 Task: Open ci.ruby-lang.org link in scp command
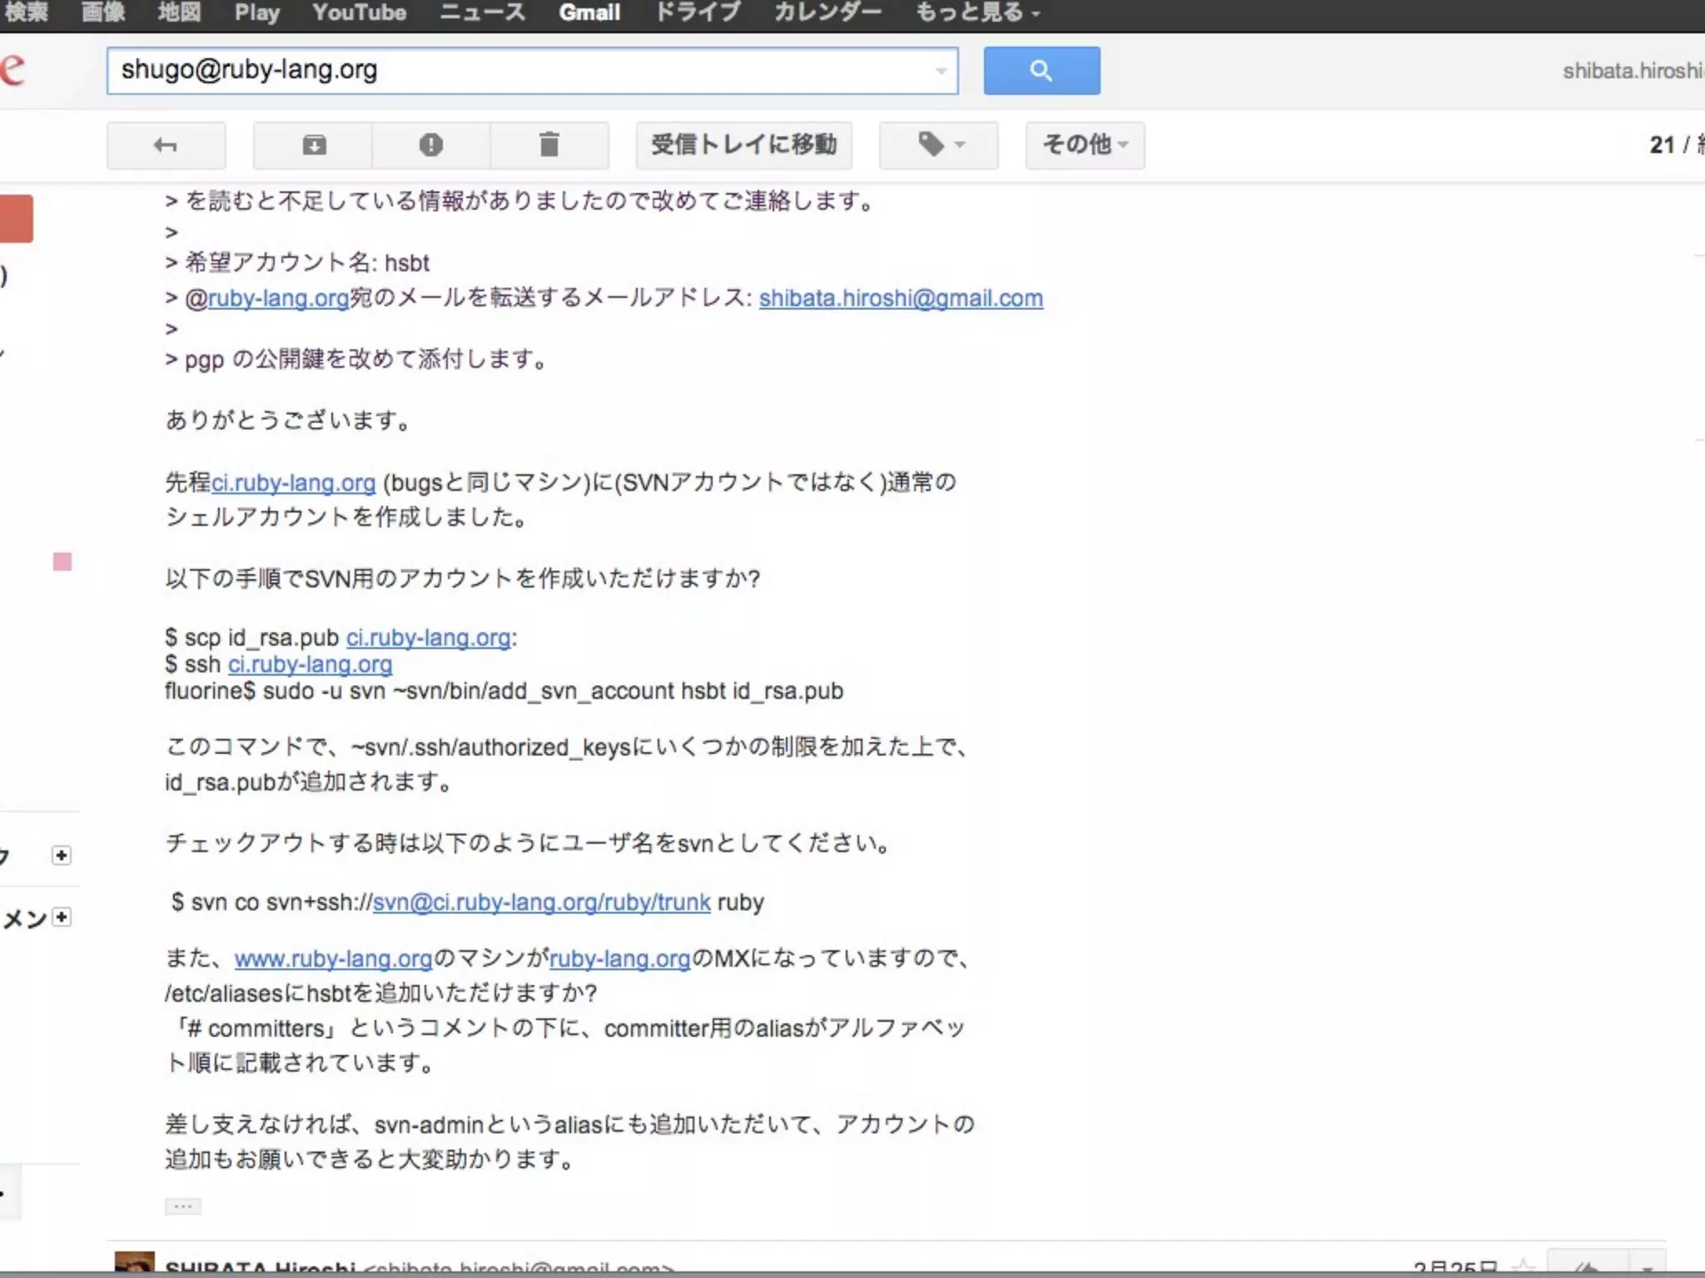429,638
